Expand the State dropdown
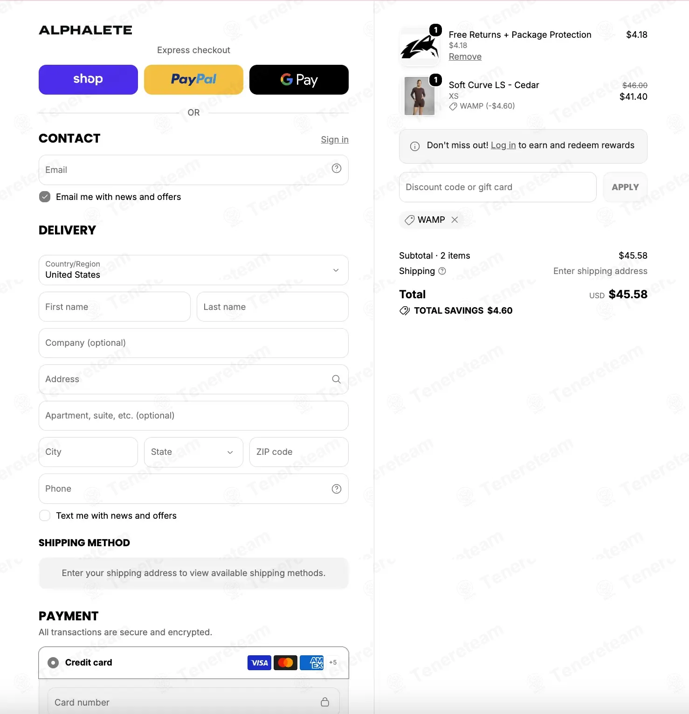Image resolution: width=689 pixels, height=714 pixels. coord(193,452)
